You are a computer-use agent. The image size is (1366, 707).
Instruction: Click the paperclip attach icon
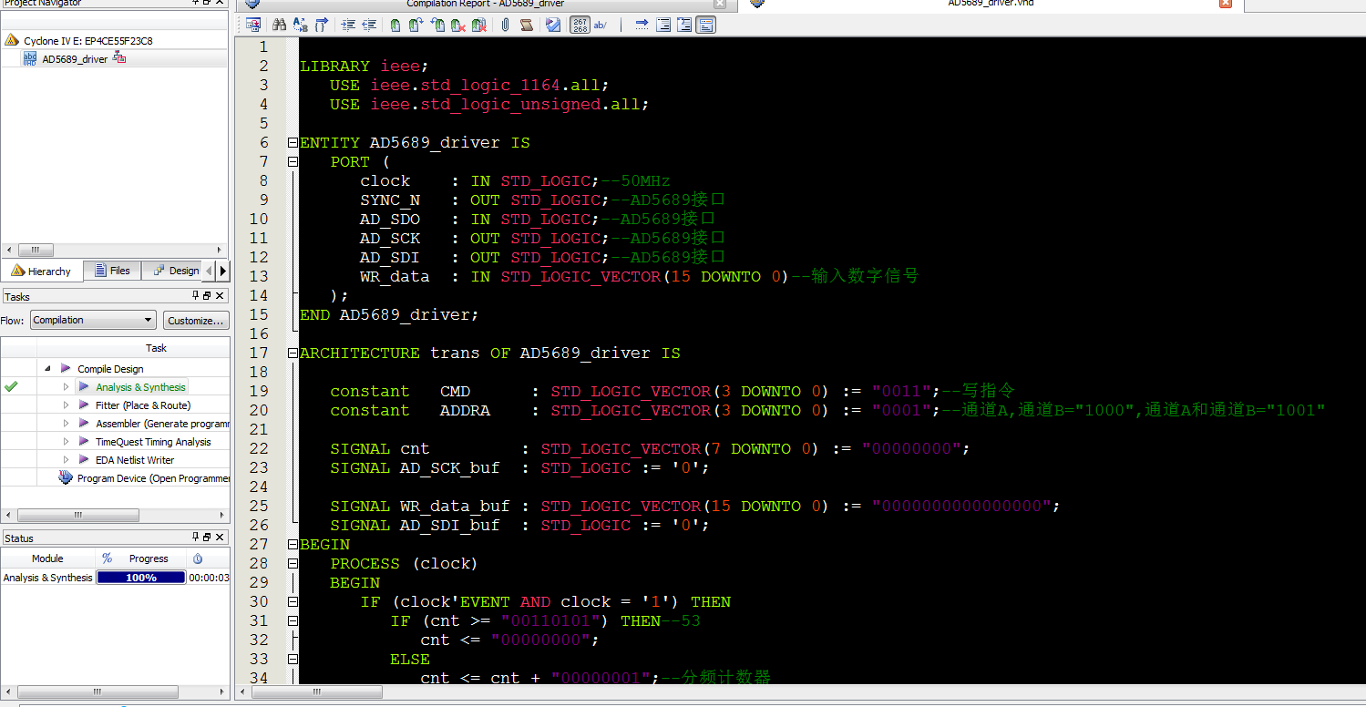pyautogui.click(x=505, y=25)
